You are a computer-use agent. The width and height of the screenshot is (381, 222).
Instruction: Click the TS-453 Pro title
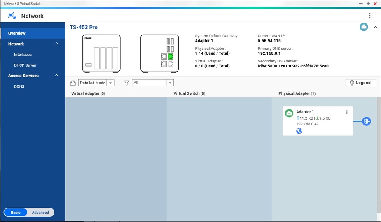(84, 27)
